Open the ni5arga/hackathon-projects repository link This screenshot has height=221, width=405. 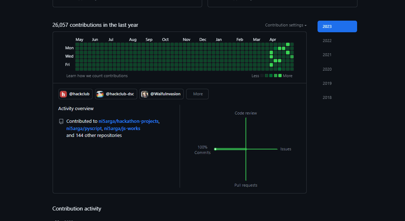[128, 121]
